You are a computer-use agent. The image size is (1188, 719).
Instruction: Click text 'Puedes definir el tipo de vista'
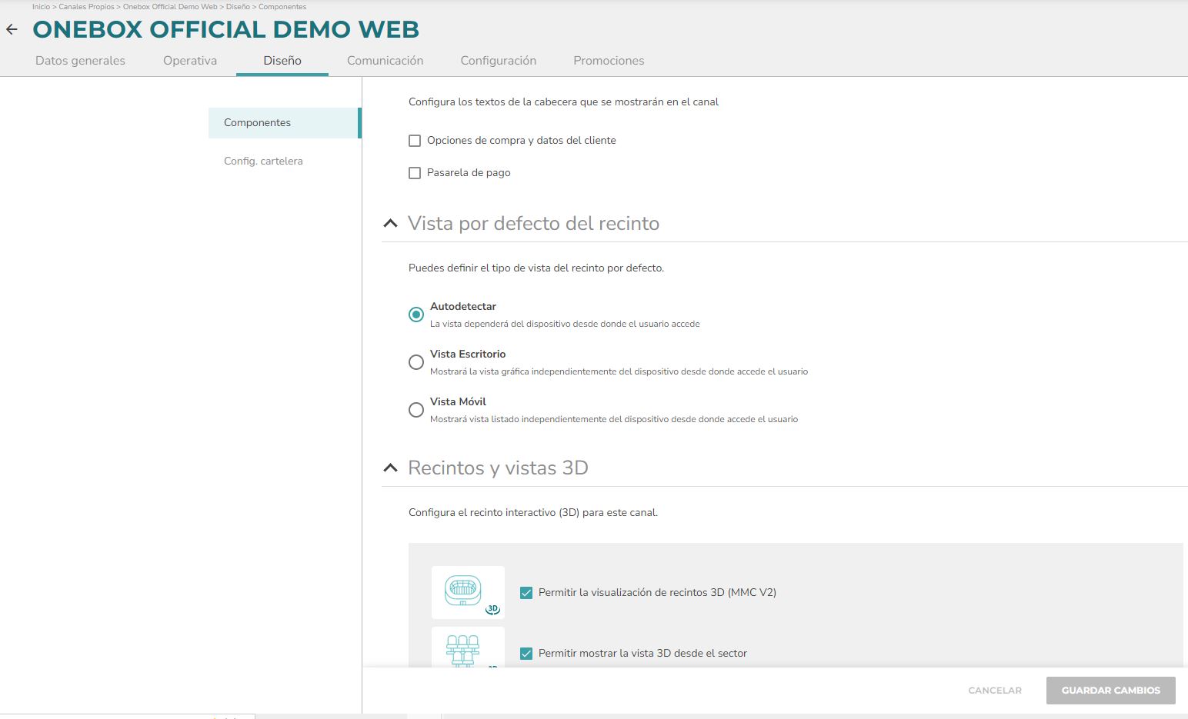[536, 268]
